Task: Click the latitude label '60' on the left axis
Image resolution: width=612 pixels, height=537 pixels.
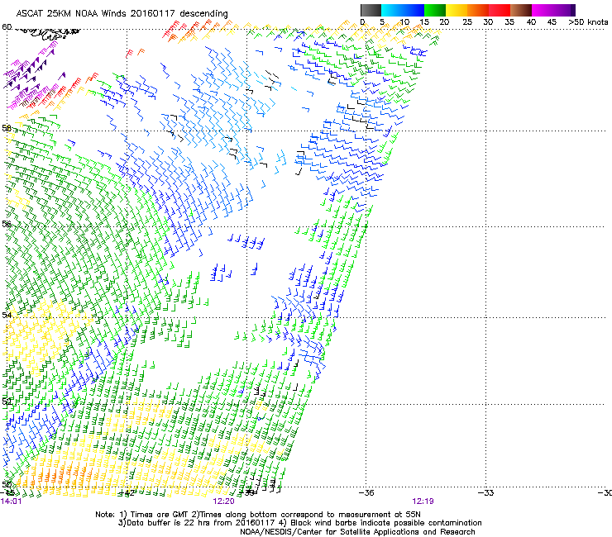Action: 7,27
